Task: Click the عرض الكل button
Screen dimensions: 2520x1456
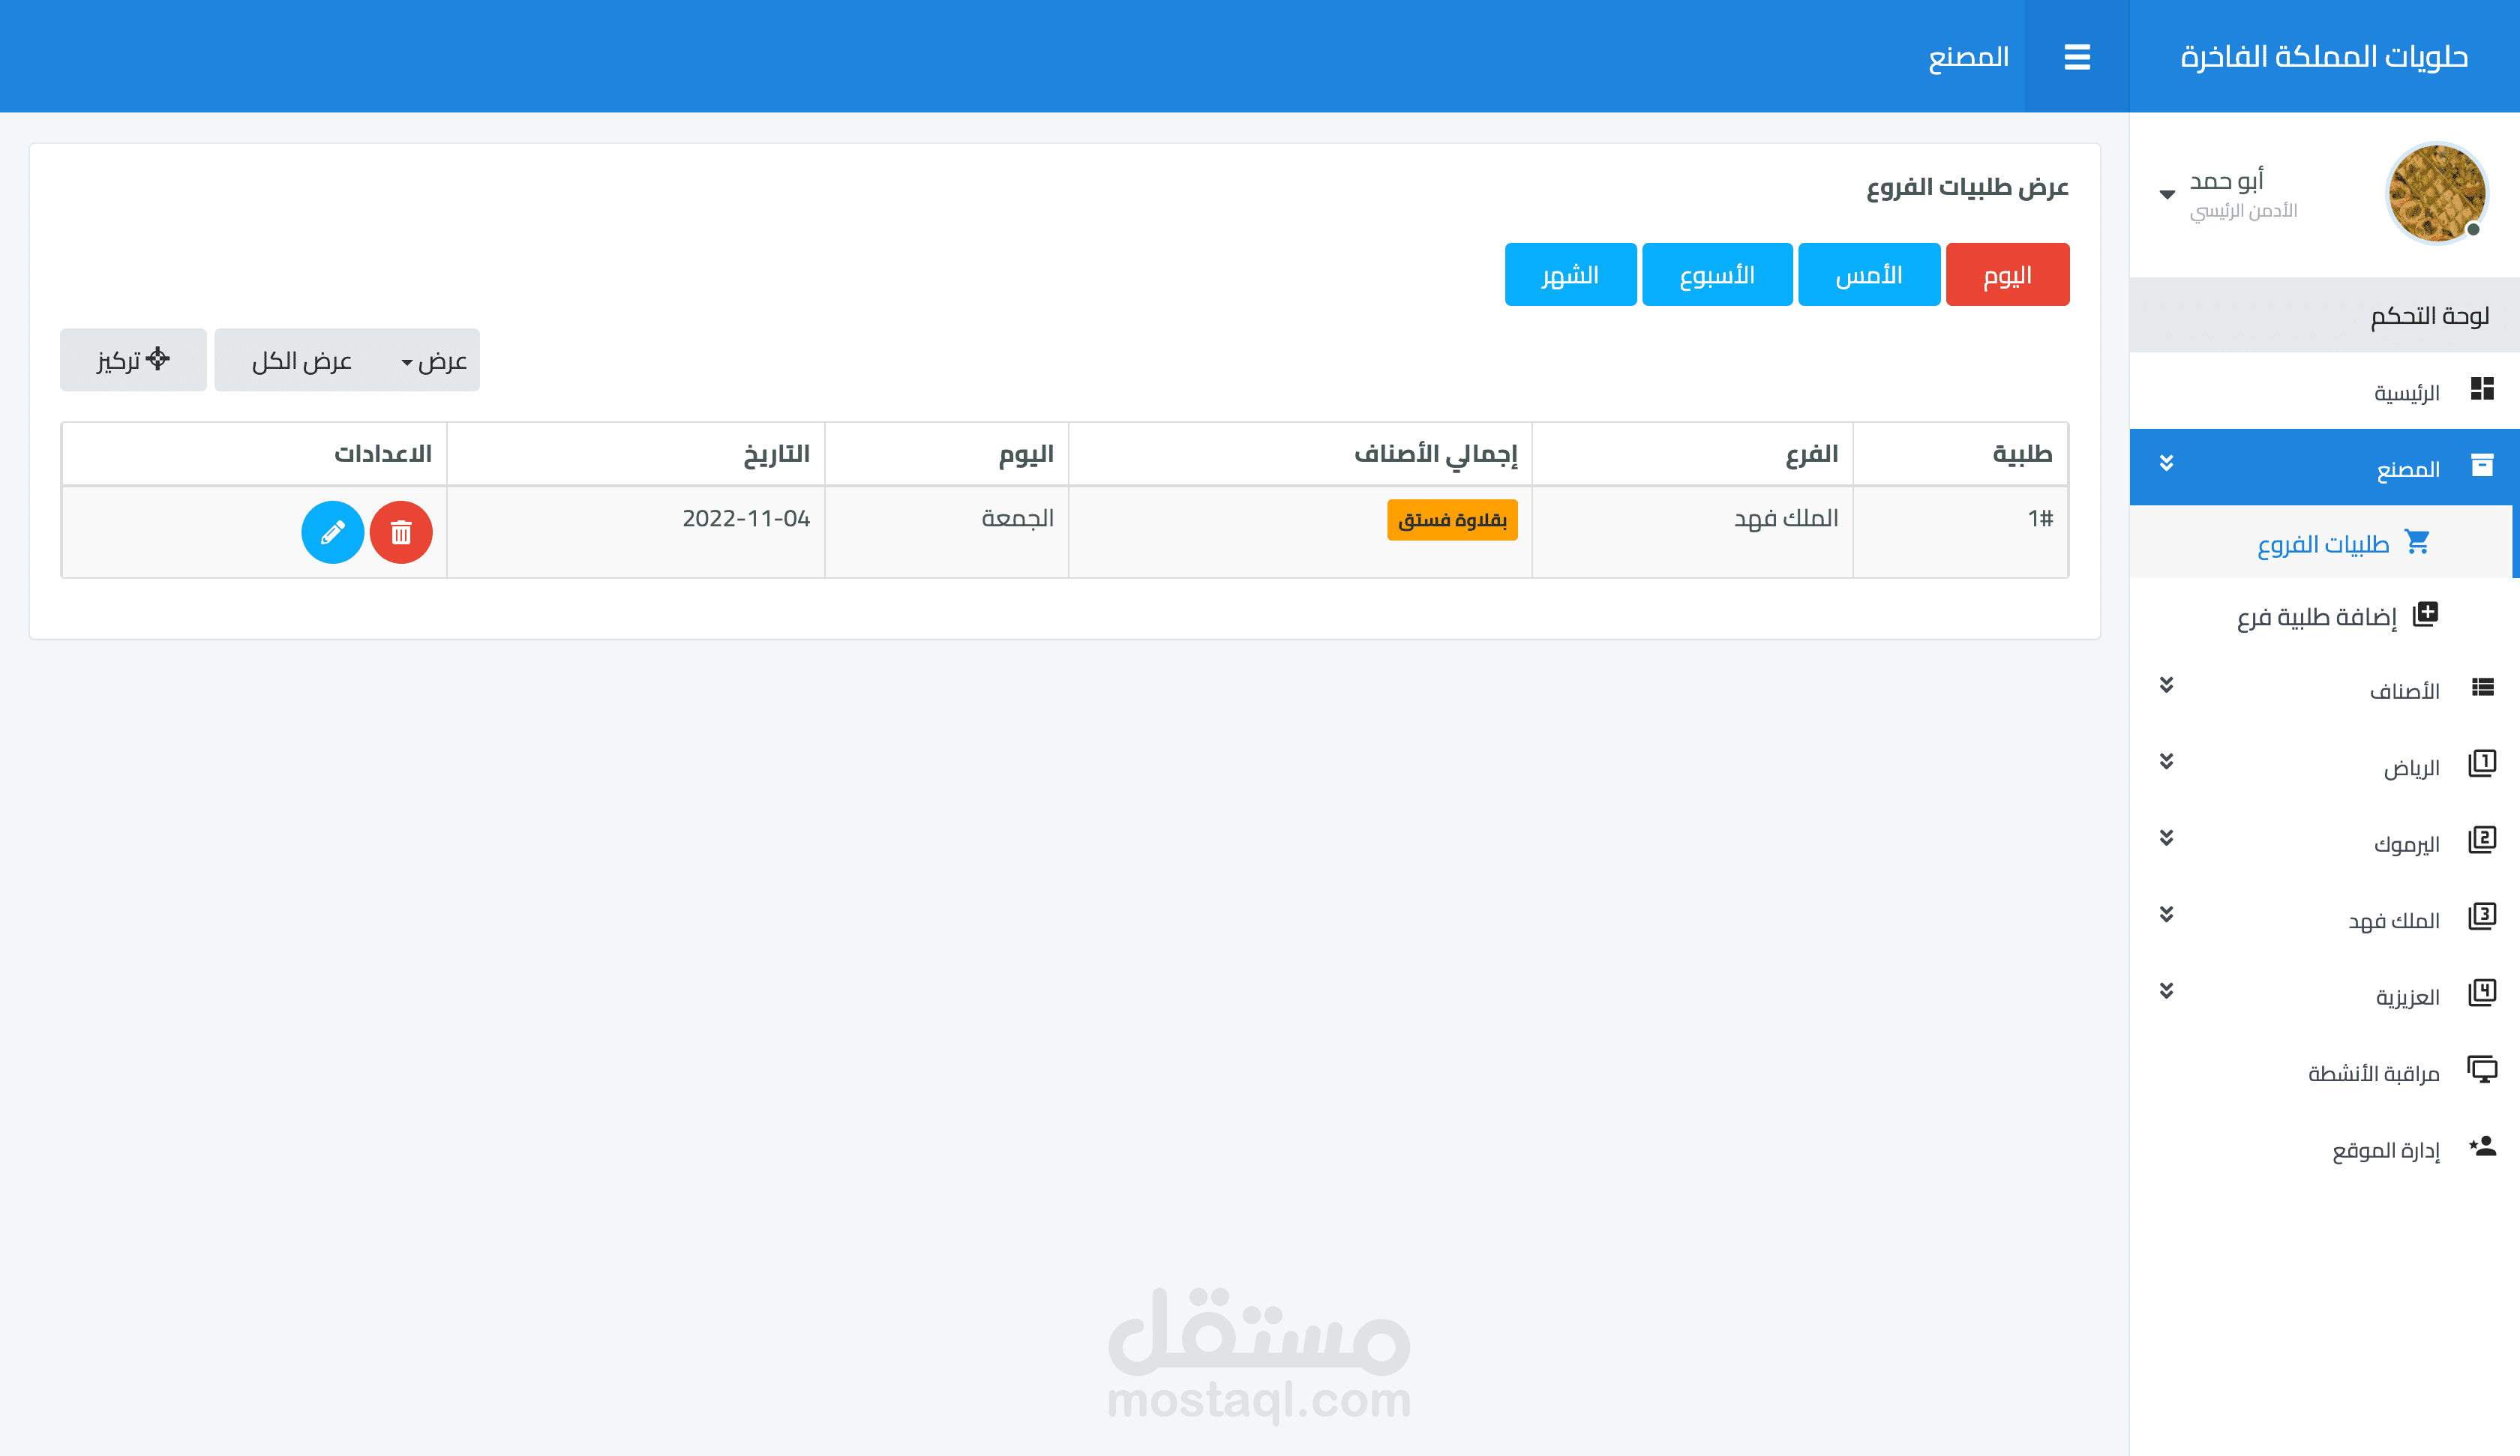Action: tap(301, 361)
